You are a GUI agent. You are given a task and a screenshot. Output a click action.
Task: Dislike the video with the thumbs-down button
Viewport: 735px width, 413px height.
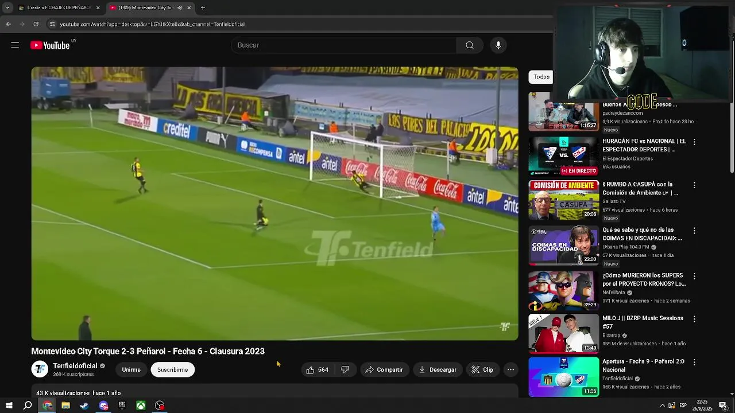[345, 369]
